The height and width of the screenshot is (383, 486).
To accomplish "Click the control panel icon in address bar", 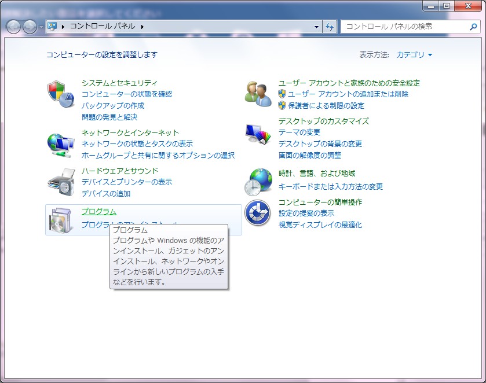I will [52, 26].
